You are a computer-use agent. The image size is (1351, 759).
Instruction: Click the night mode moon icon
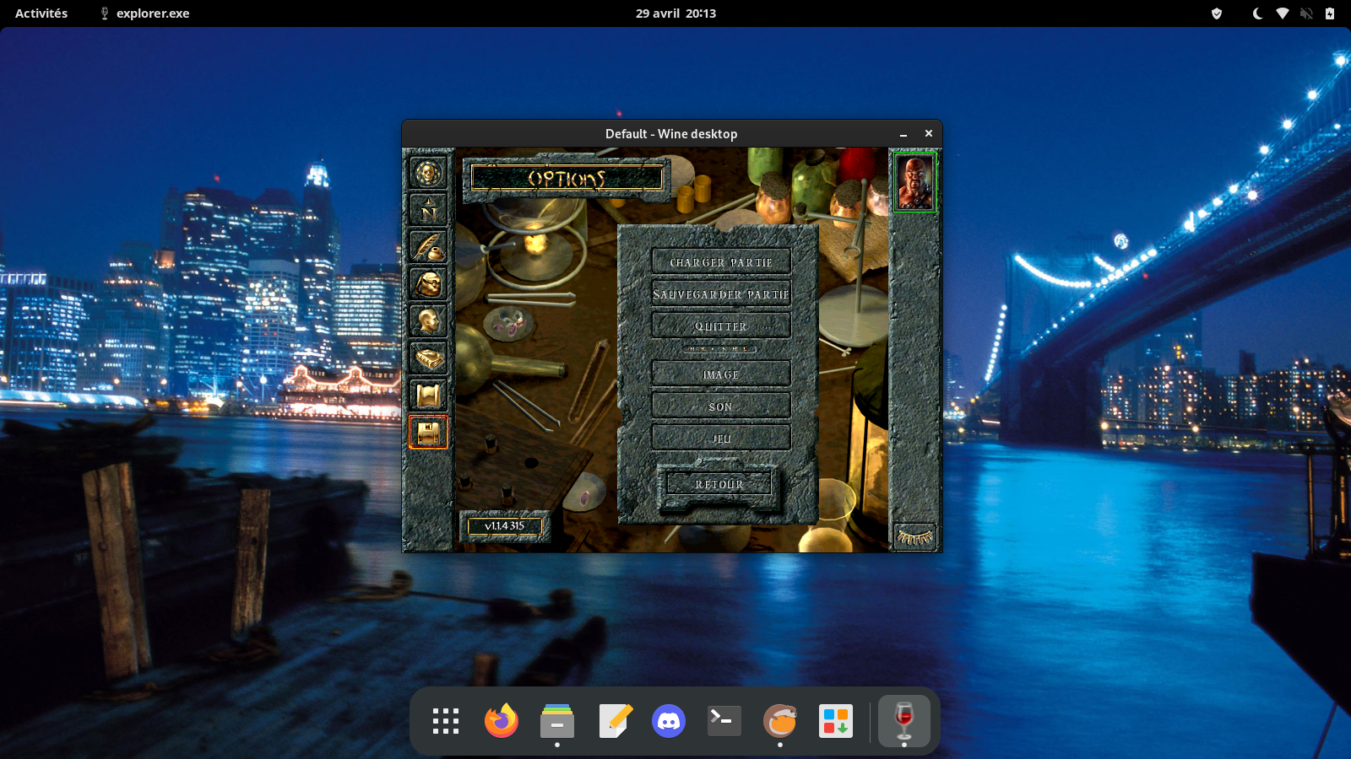tap(1257, 13)
